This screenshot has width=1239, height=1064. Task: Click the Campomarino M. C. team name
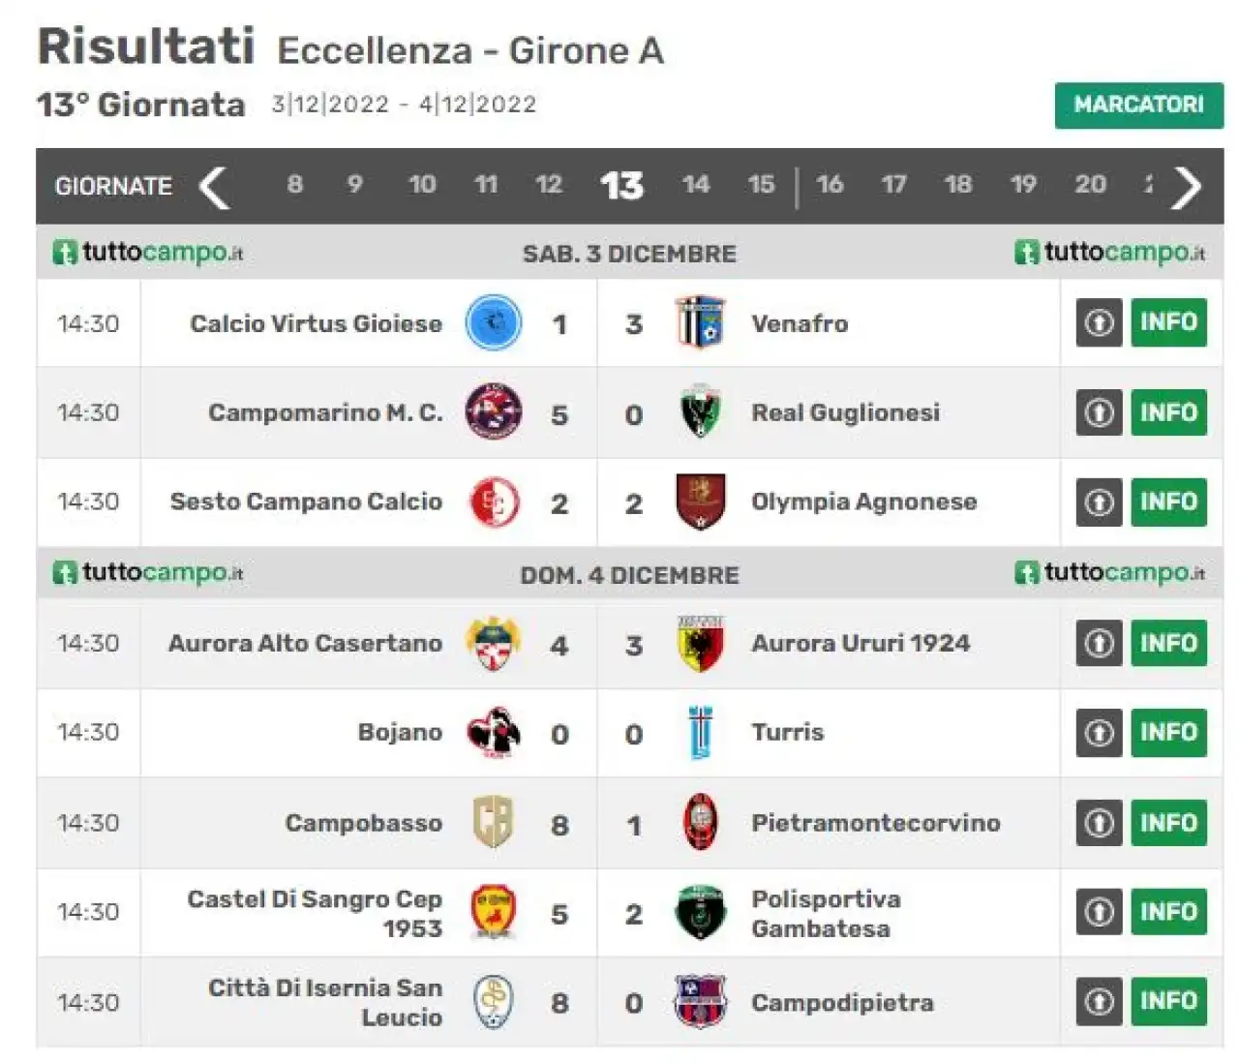click(325, 412)
